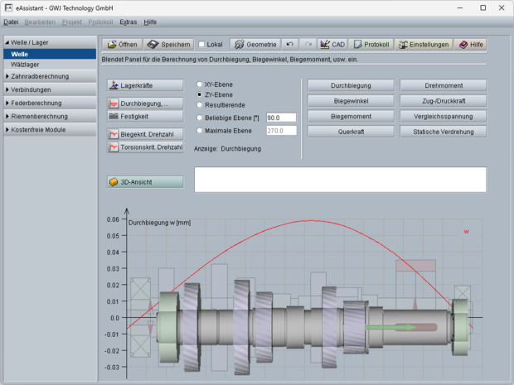The height and width of the screenshot is (385, 514).
Task: Launch the 3D-Ansicht view
Action: [x=145, y=182]
